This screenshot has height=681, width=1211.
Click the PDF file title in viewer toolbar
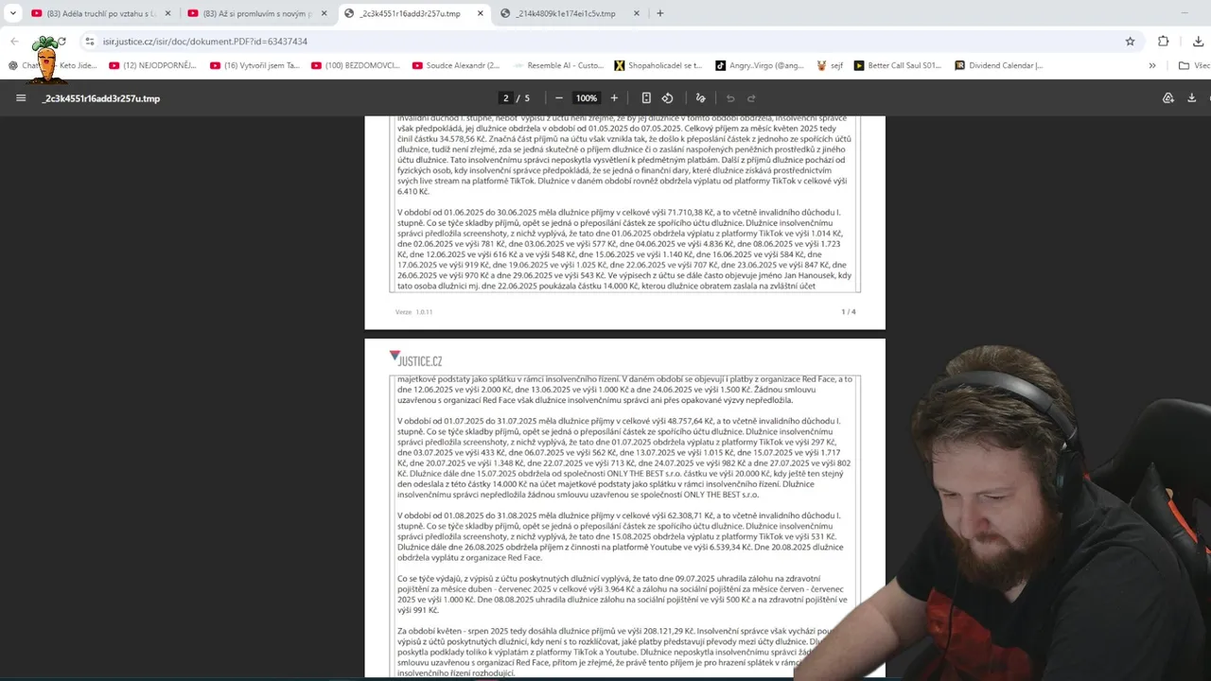pyautogui.click(x=101, y=98)
